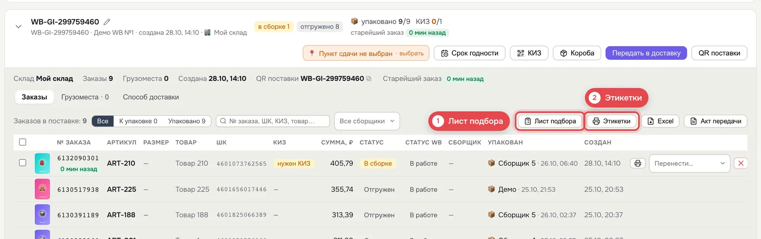
Task: Sort by '№ ЗАКАЗА' column header
Action: point(74,143)
